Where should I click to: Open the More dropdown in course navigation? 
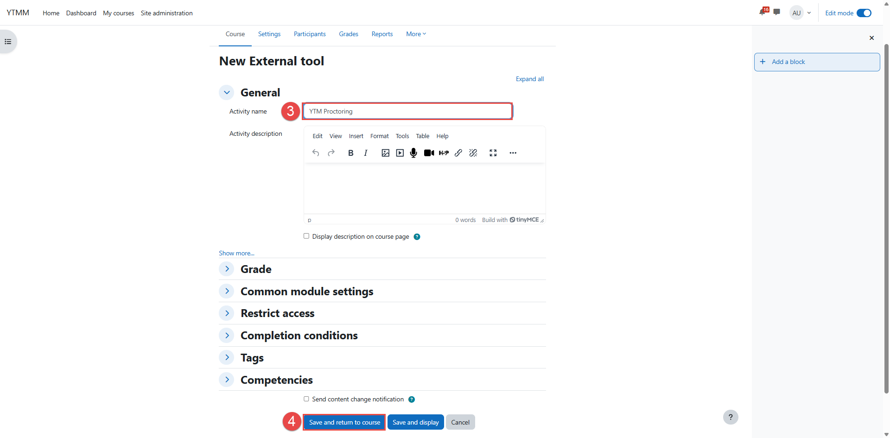[x=416, y=34]
